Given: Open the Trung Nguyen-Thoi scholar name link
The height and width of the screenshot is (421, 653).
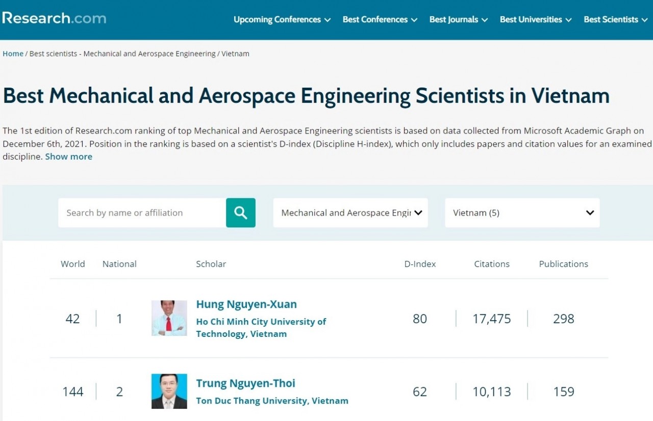Looking at the screenshot, I should click(245, 383).
